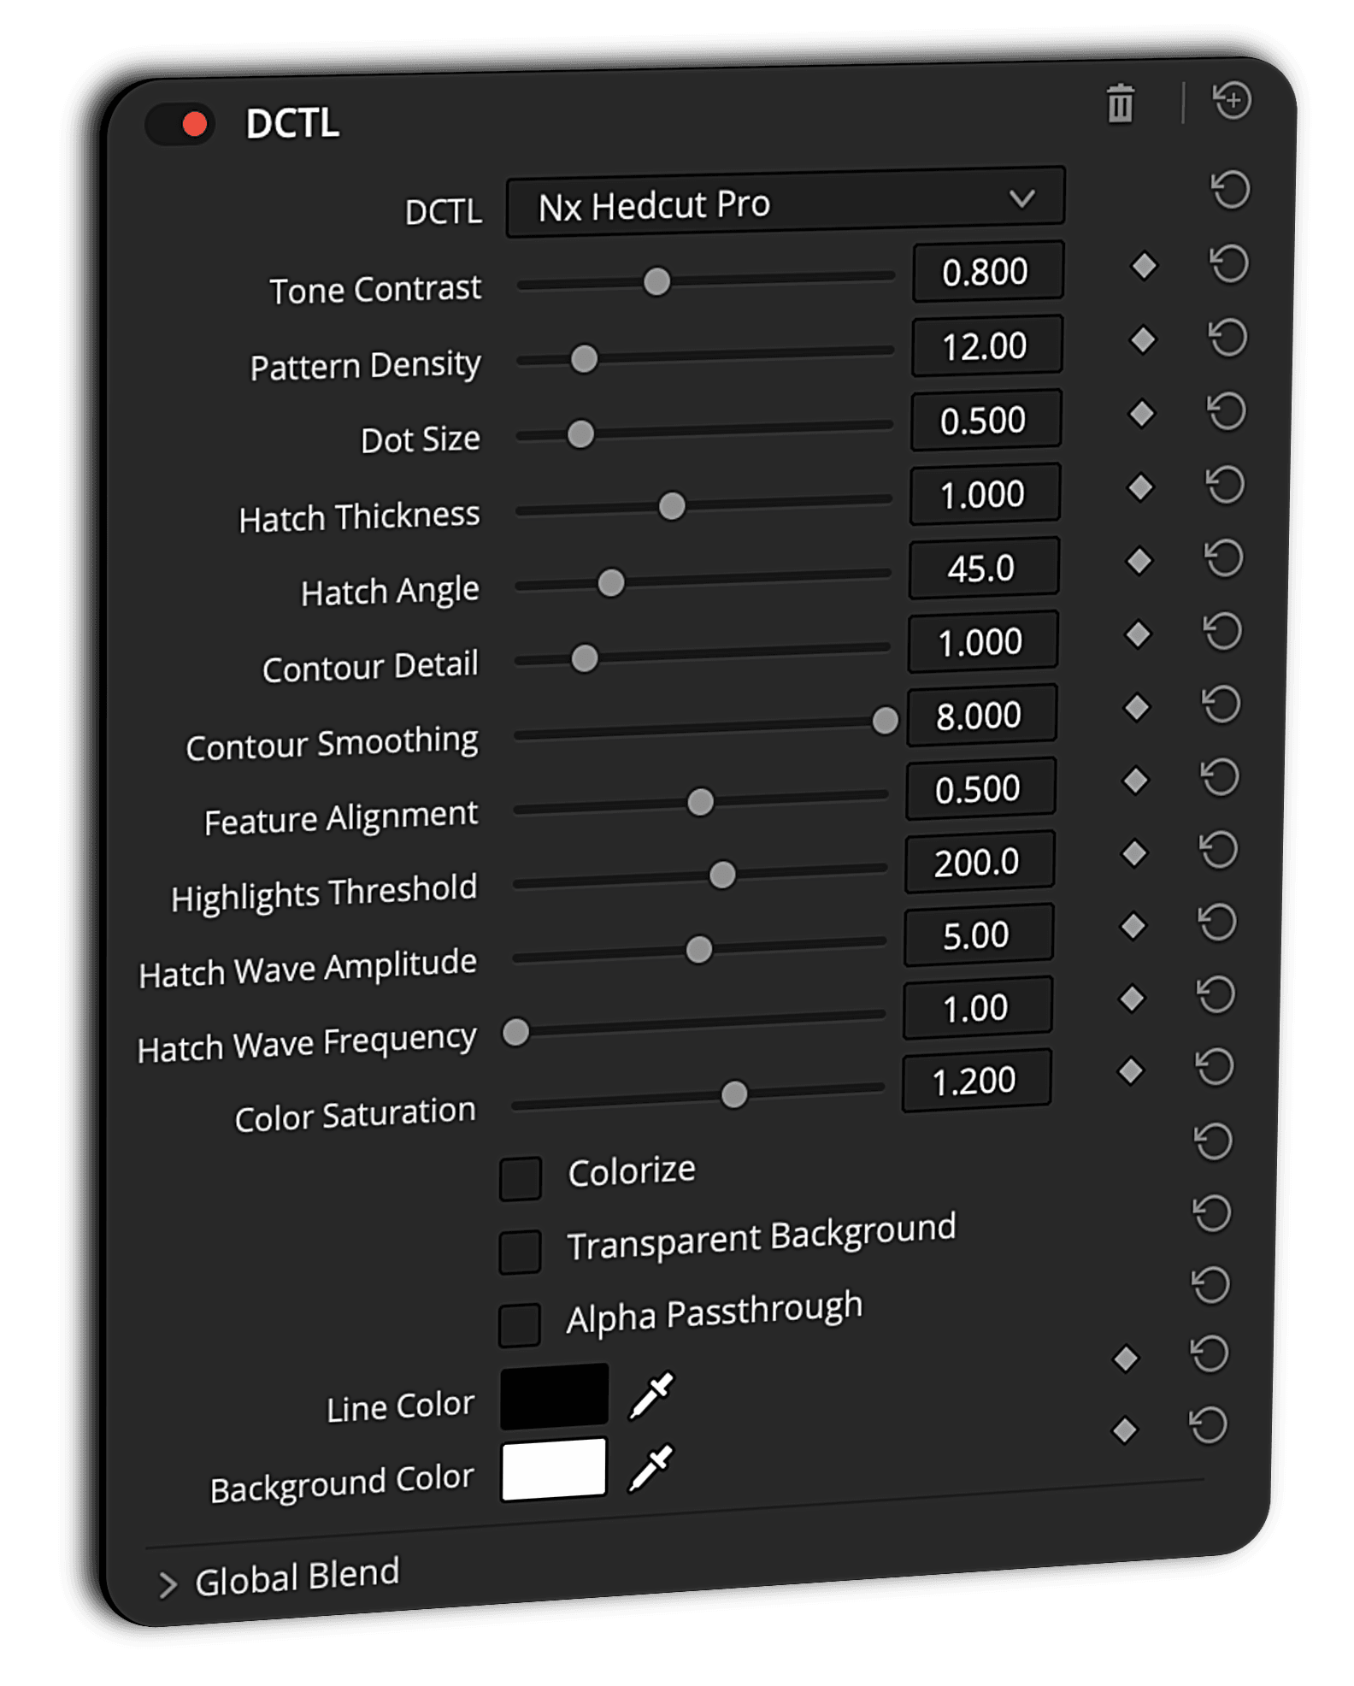Image resolution: width=1354 pixels, height=1686 pixels.
Task: Click the add-keyframe reset icon in header
Action: (1232, 100)
